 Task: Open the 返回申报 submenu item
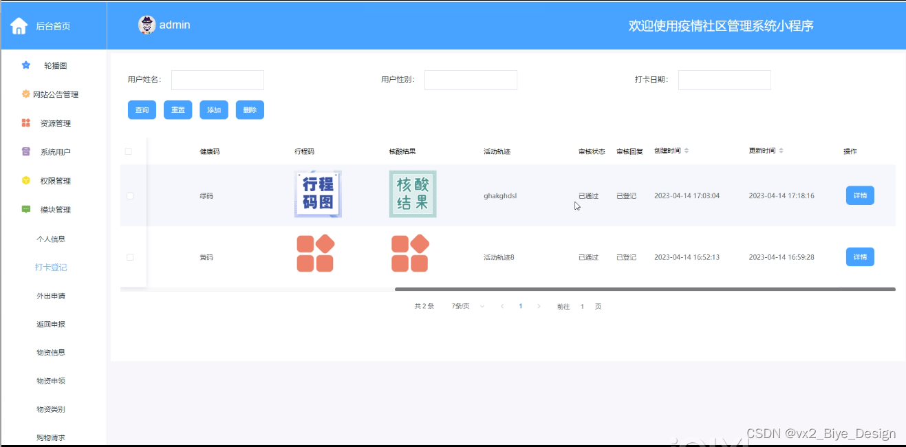(51, 324)
